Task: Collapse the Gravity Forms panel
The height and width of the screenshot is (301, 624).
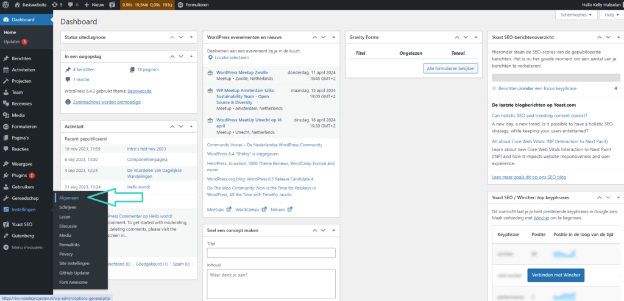Action: point(475,37)
